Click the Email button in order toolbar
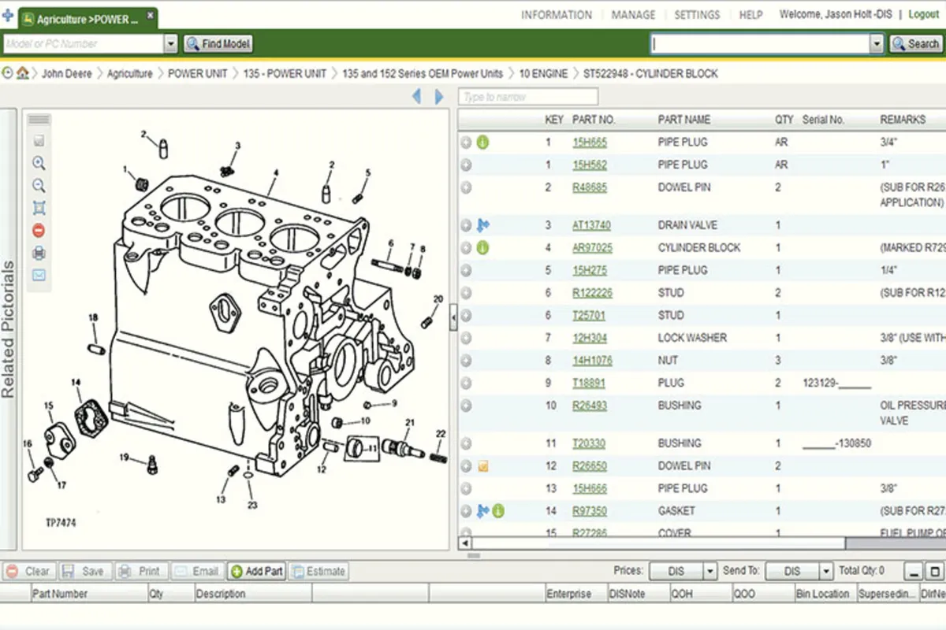Viewport: 946px width, 630px height. click(197, 571)
